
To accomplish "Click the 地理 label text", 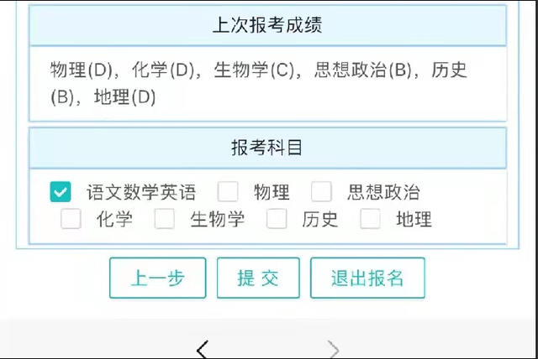I will tap(414, 220).
